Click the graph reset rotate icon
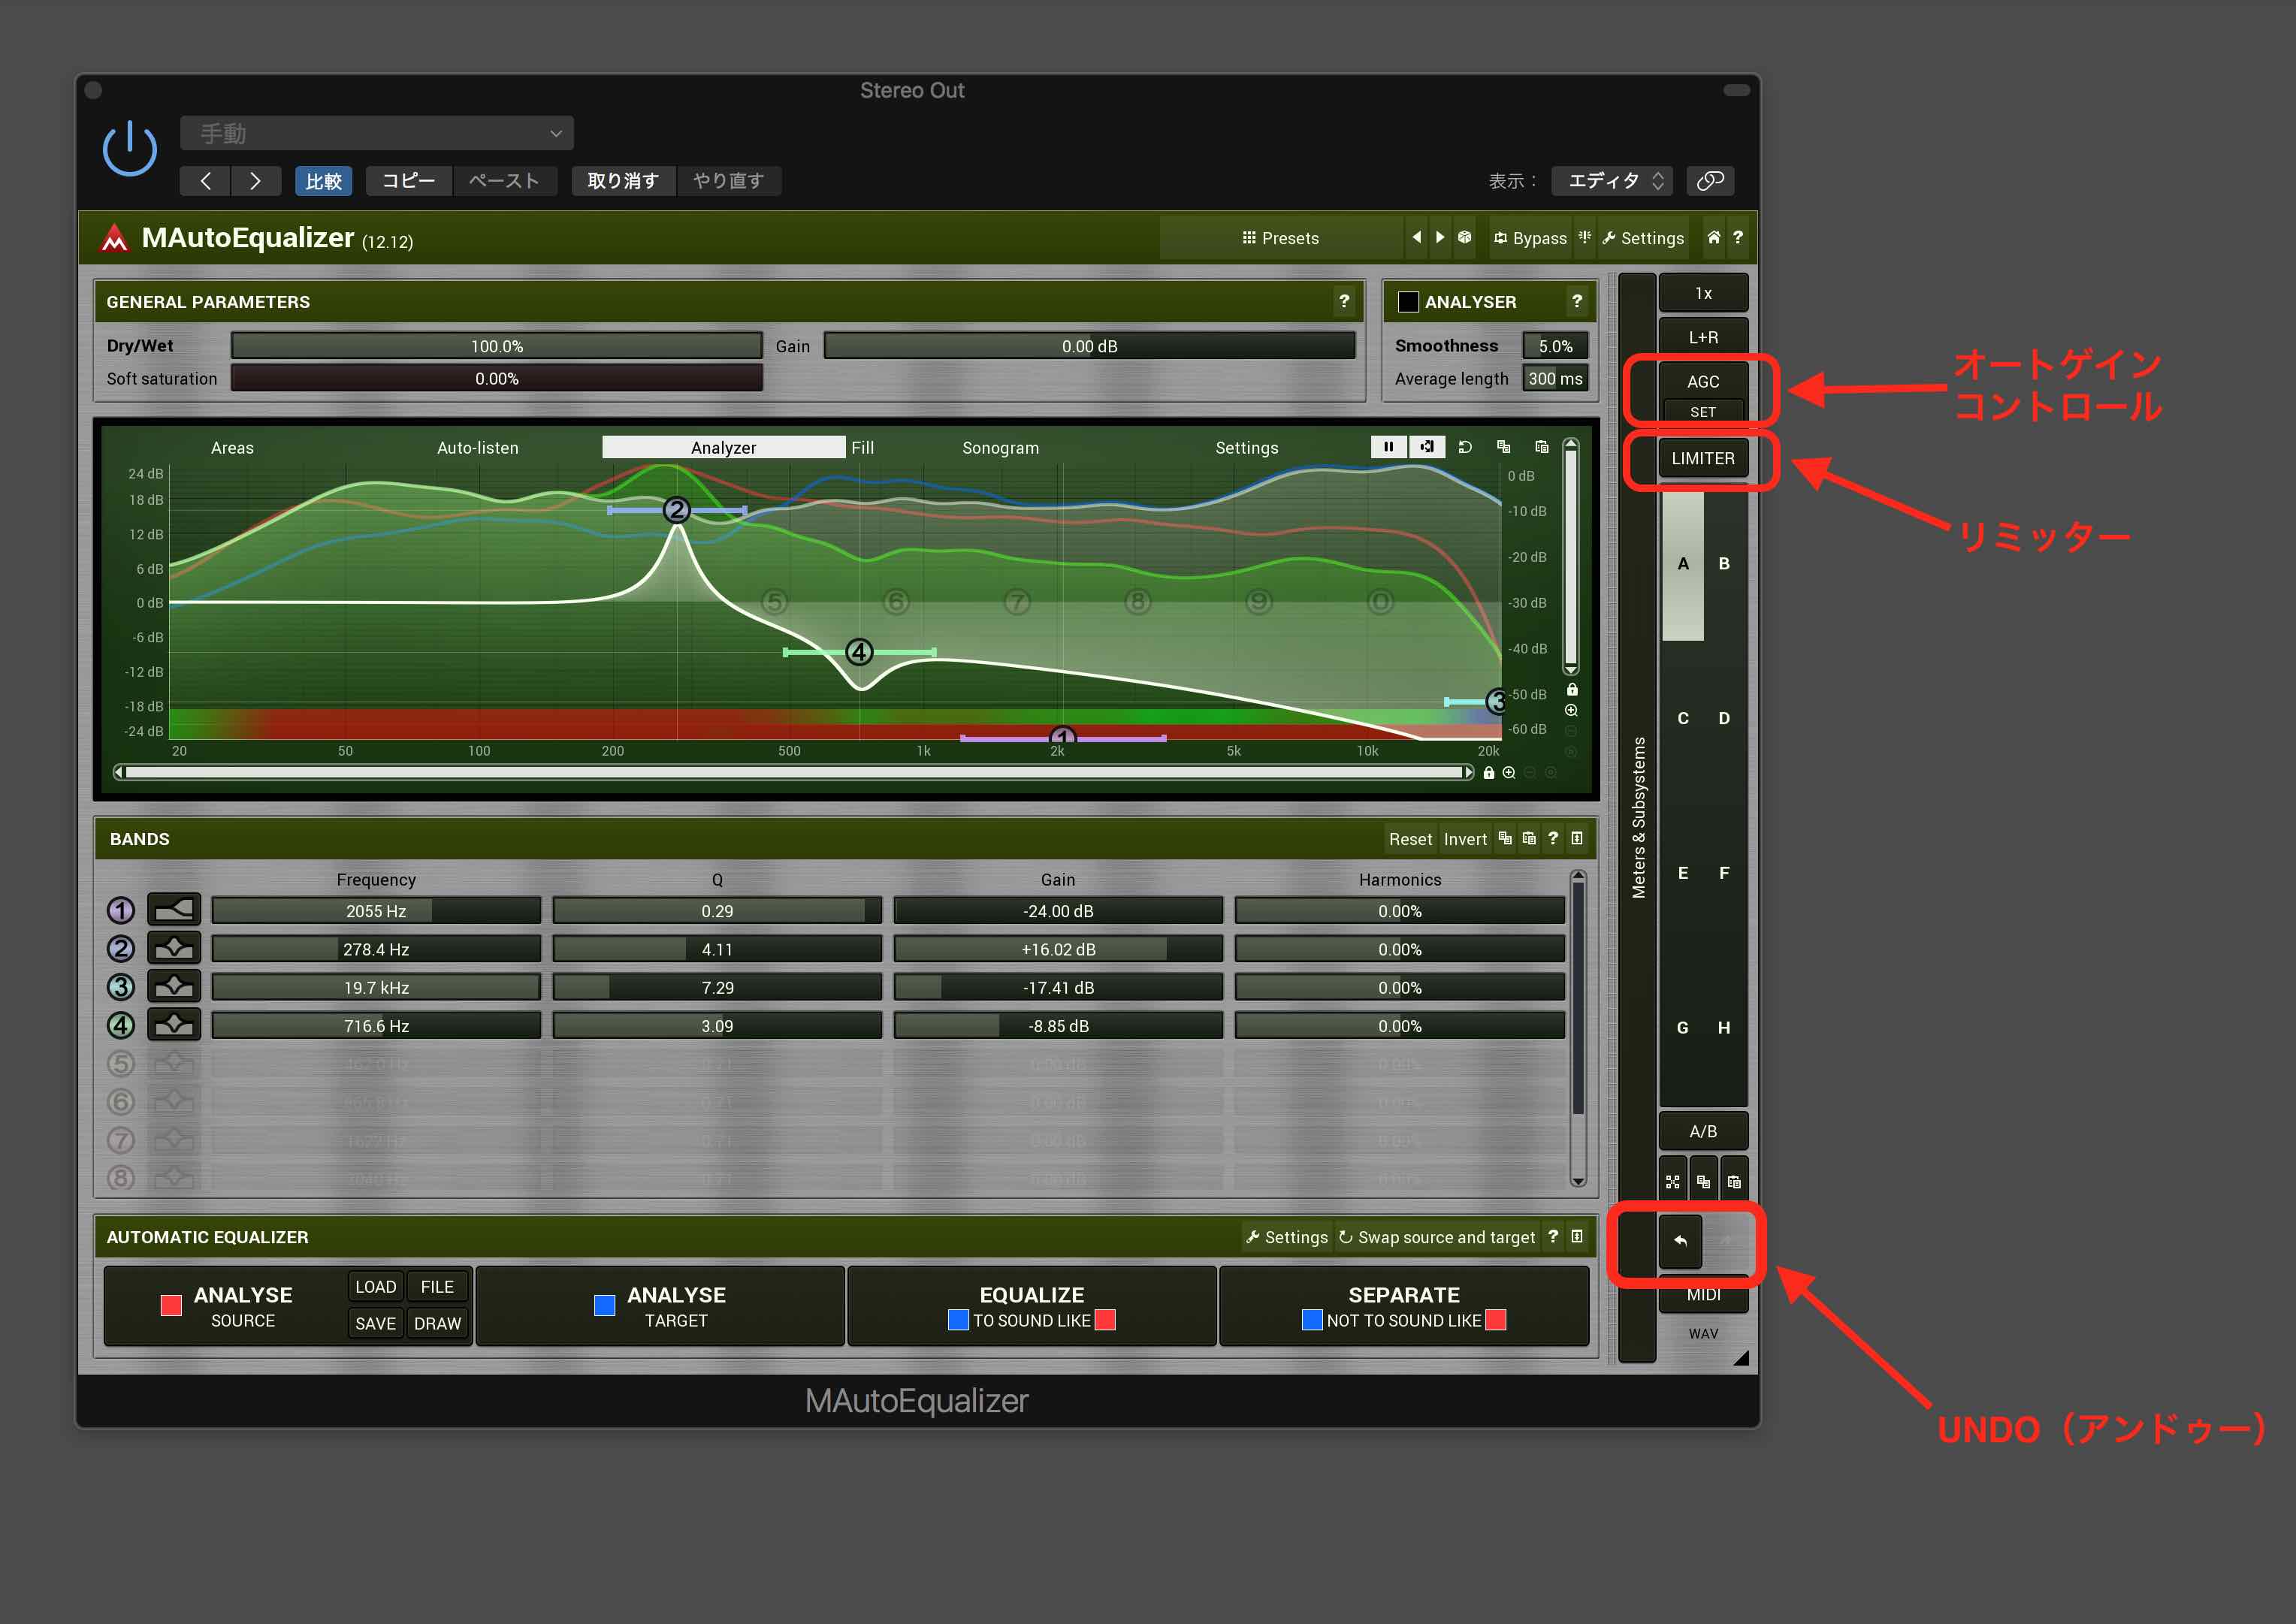 tap(1465, 447)
